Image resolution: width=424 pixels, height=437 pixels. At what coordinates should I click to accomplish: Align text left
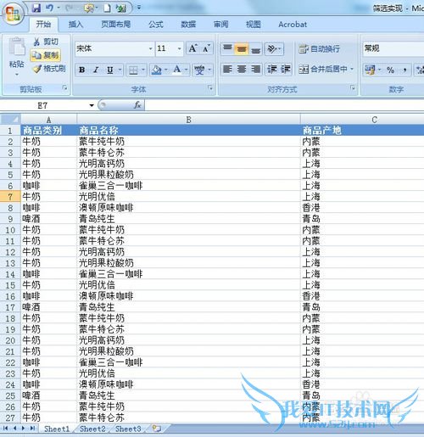[x=227, y=70]
